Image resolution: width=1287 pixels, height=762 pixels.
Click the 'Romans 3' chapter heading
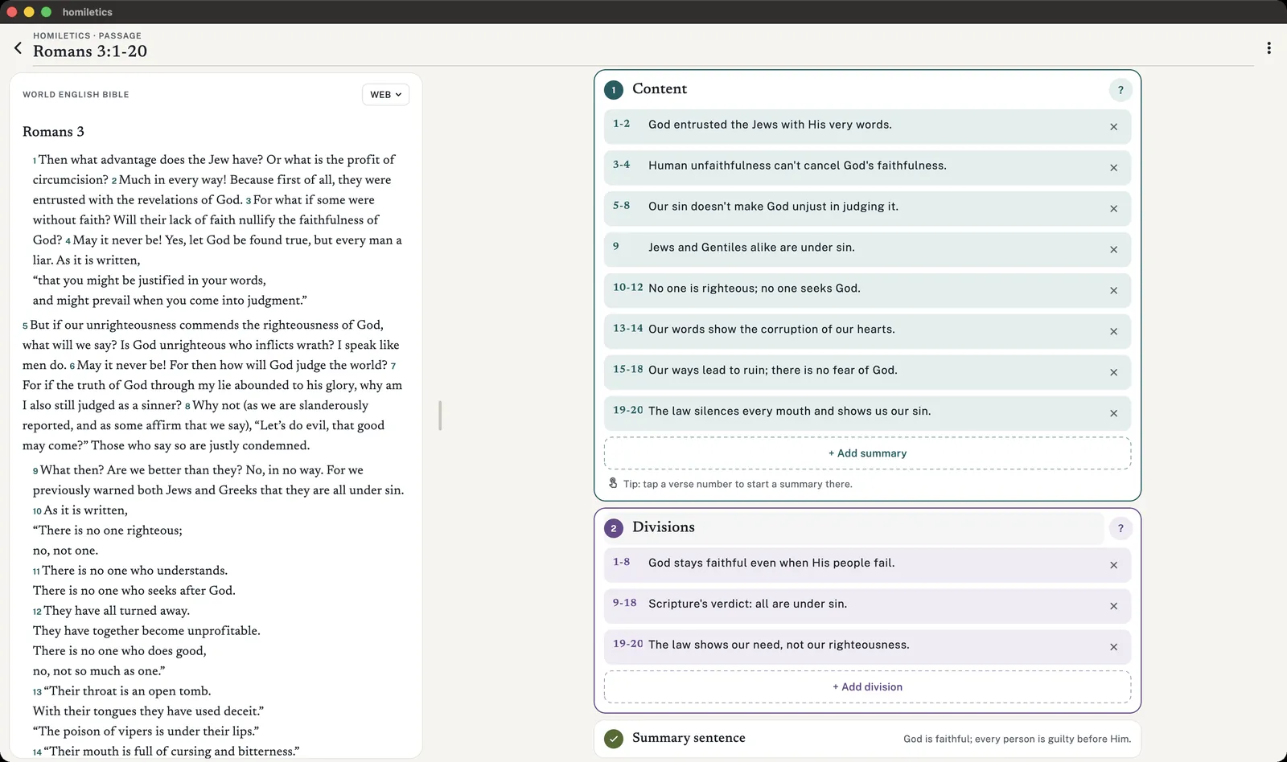(x=53, y=132)
